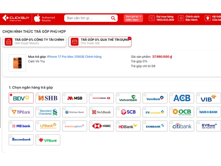
Task: Open the 'Xem giá tại Miền Nam' dropdown
Action: [x=133, y=18]
